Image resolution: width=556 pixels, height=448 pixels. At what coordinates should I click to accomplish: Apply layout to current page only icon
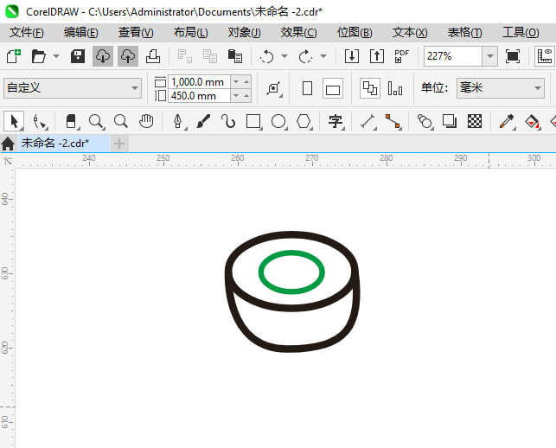pyautogui.click(x=395, y=88)
